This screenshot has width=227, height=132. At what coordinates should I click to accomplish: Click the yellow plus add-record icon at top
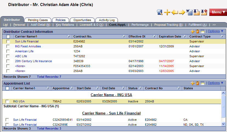167,12
